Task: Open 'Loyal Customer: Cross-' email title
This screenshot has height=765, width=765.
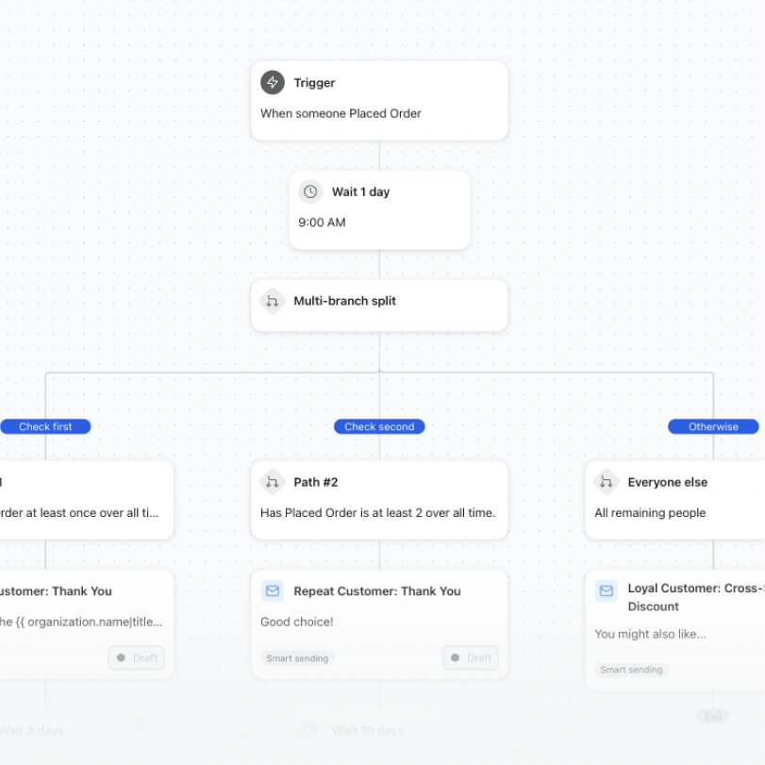Action: [696, 597]
